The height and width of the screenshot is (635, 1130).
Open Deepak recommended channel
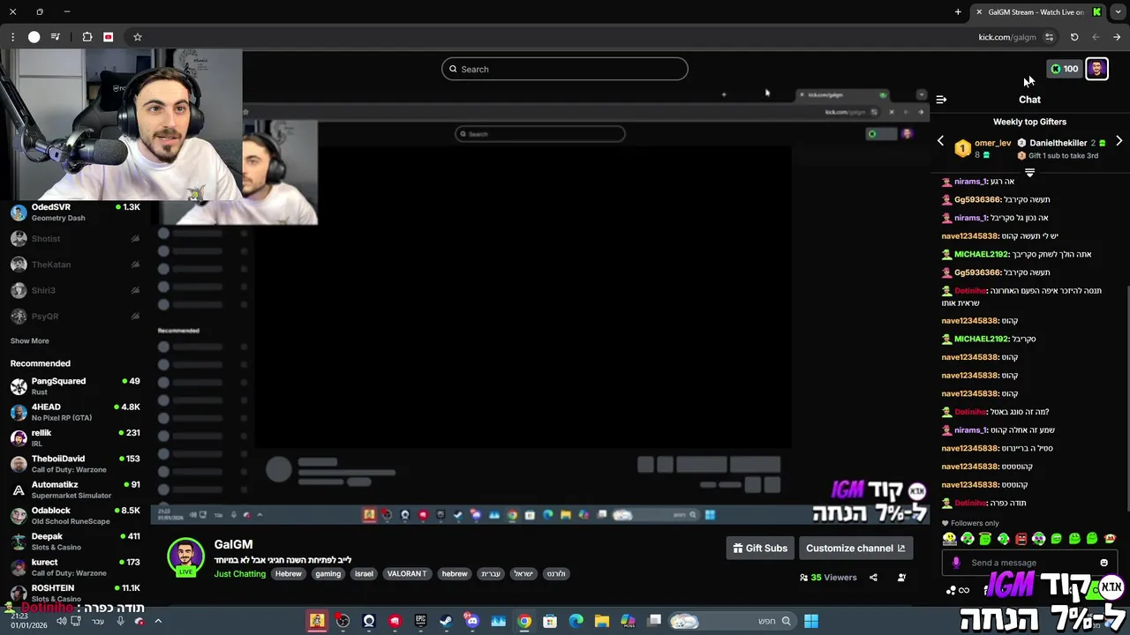75,542
